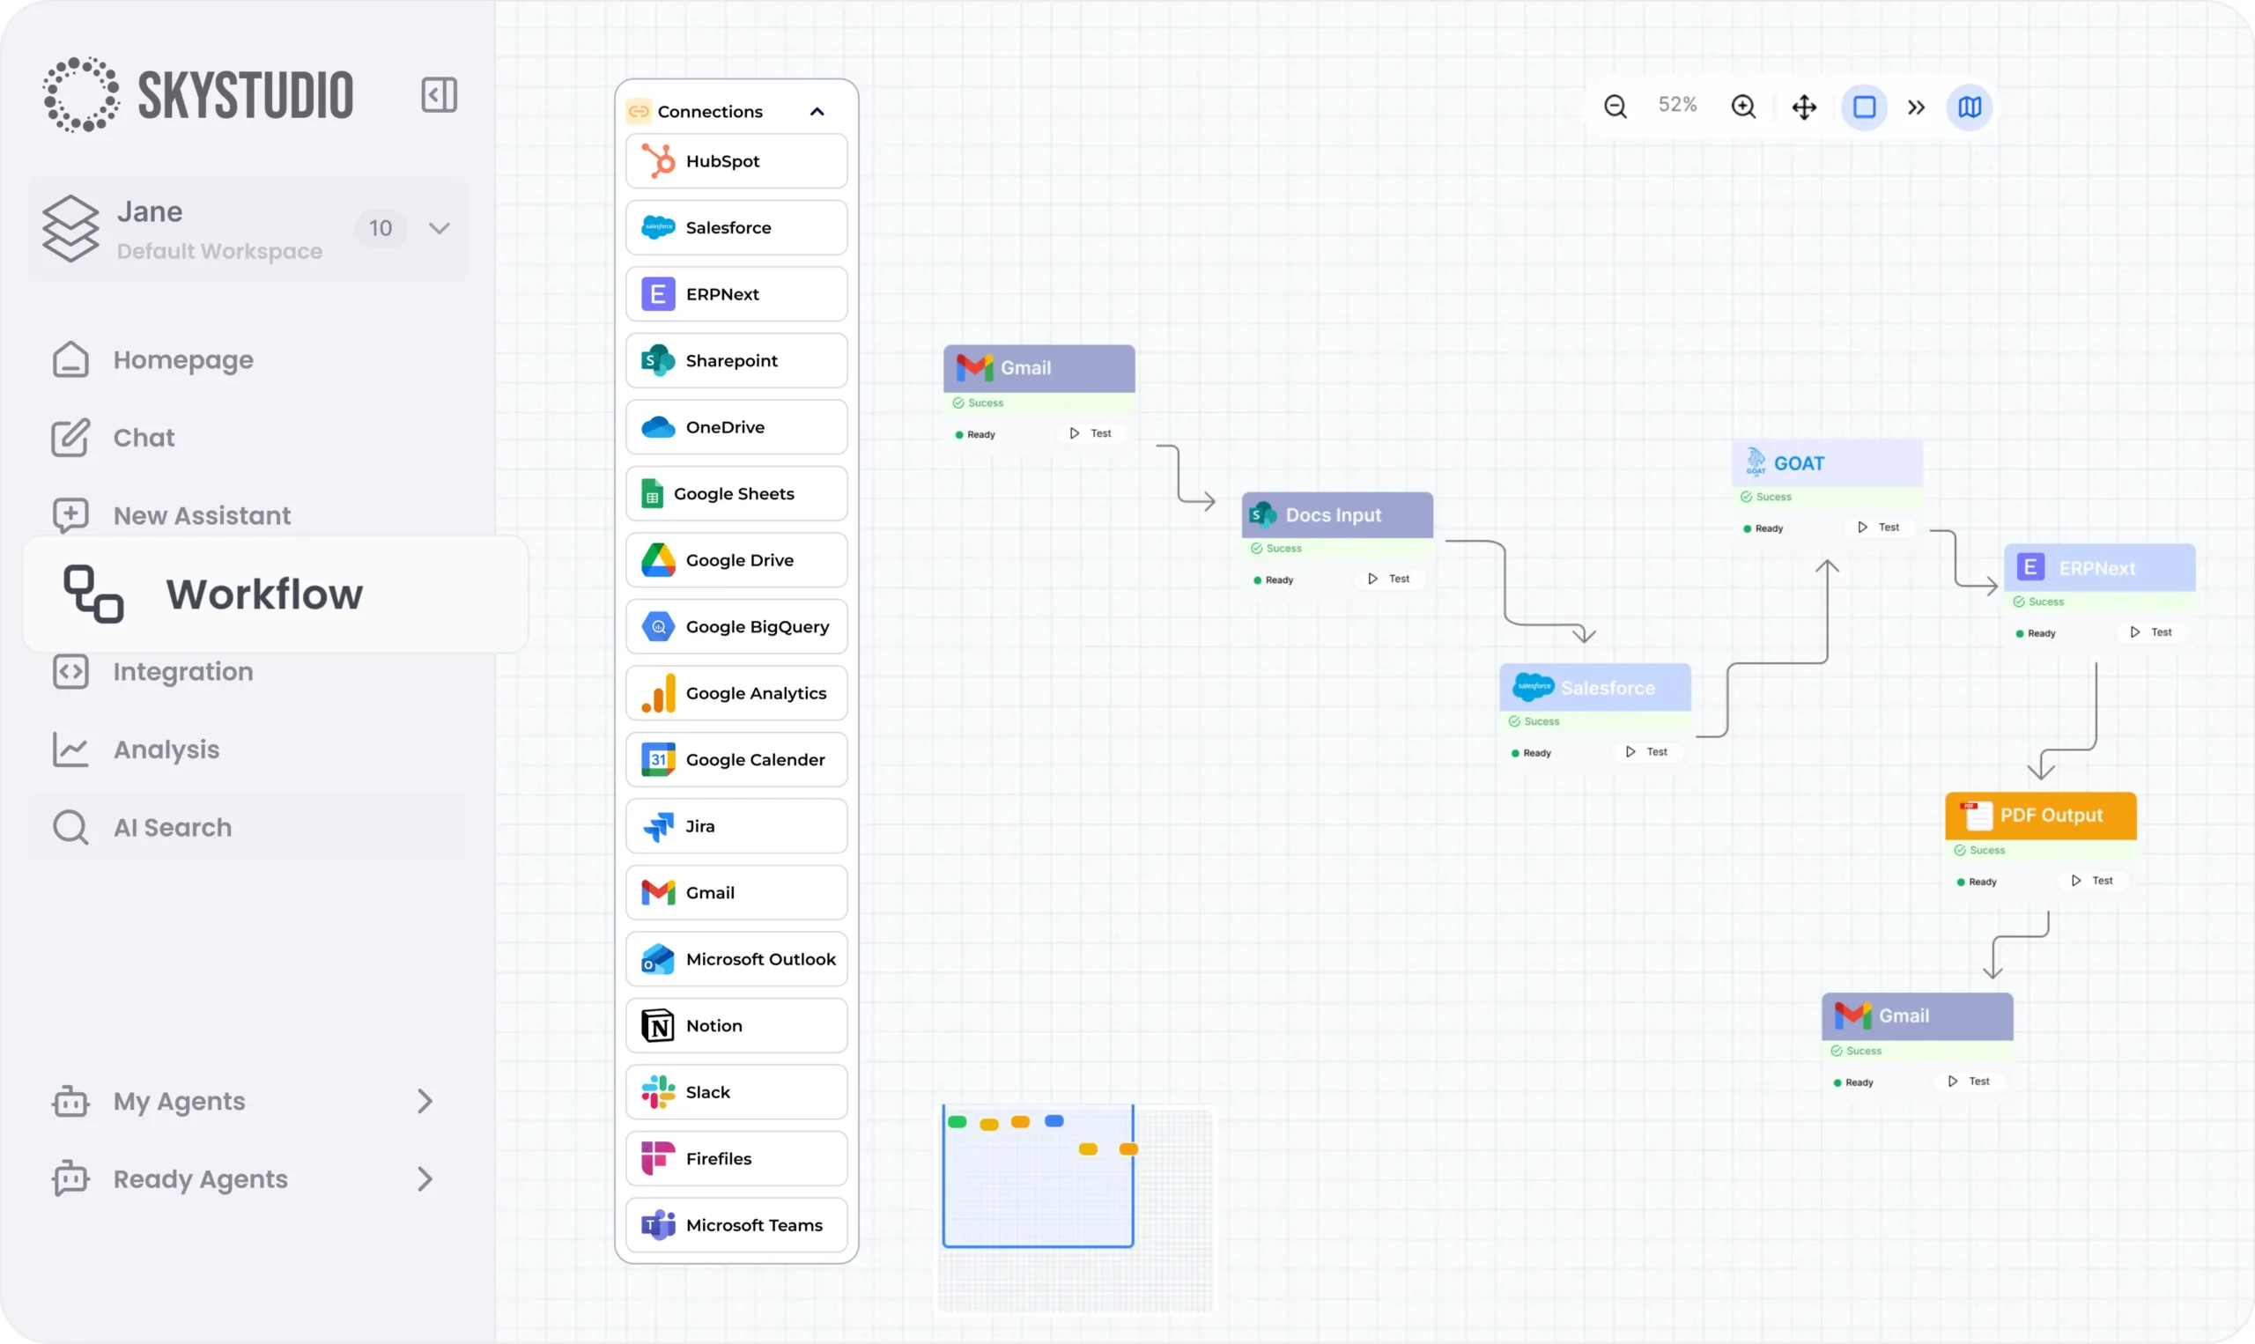Select the HubSpot connection icon
This screenshot has height=1344, width=2255.
pos(658,160)
